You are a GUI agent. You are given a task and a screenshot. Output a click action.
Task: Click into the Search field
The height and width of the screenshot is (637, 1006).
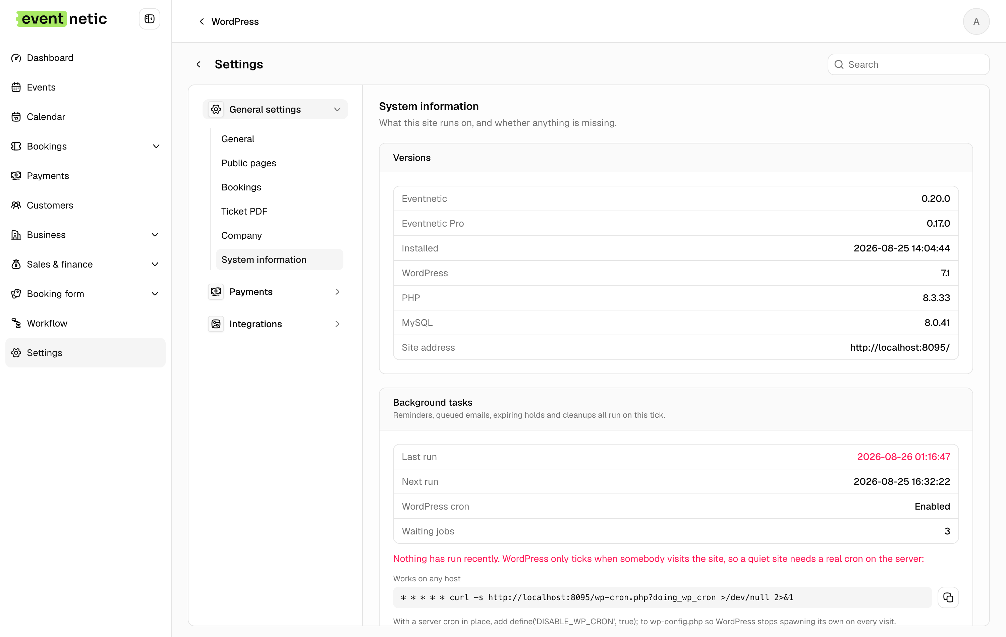click(x=908, y=64)
